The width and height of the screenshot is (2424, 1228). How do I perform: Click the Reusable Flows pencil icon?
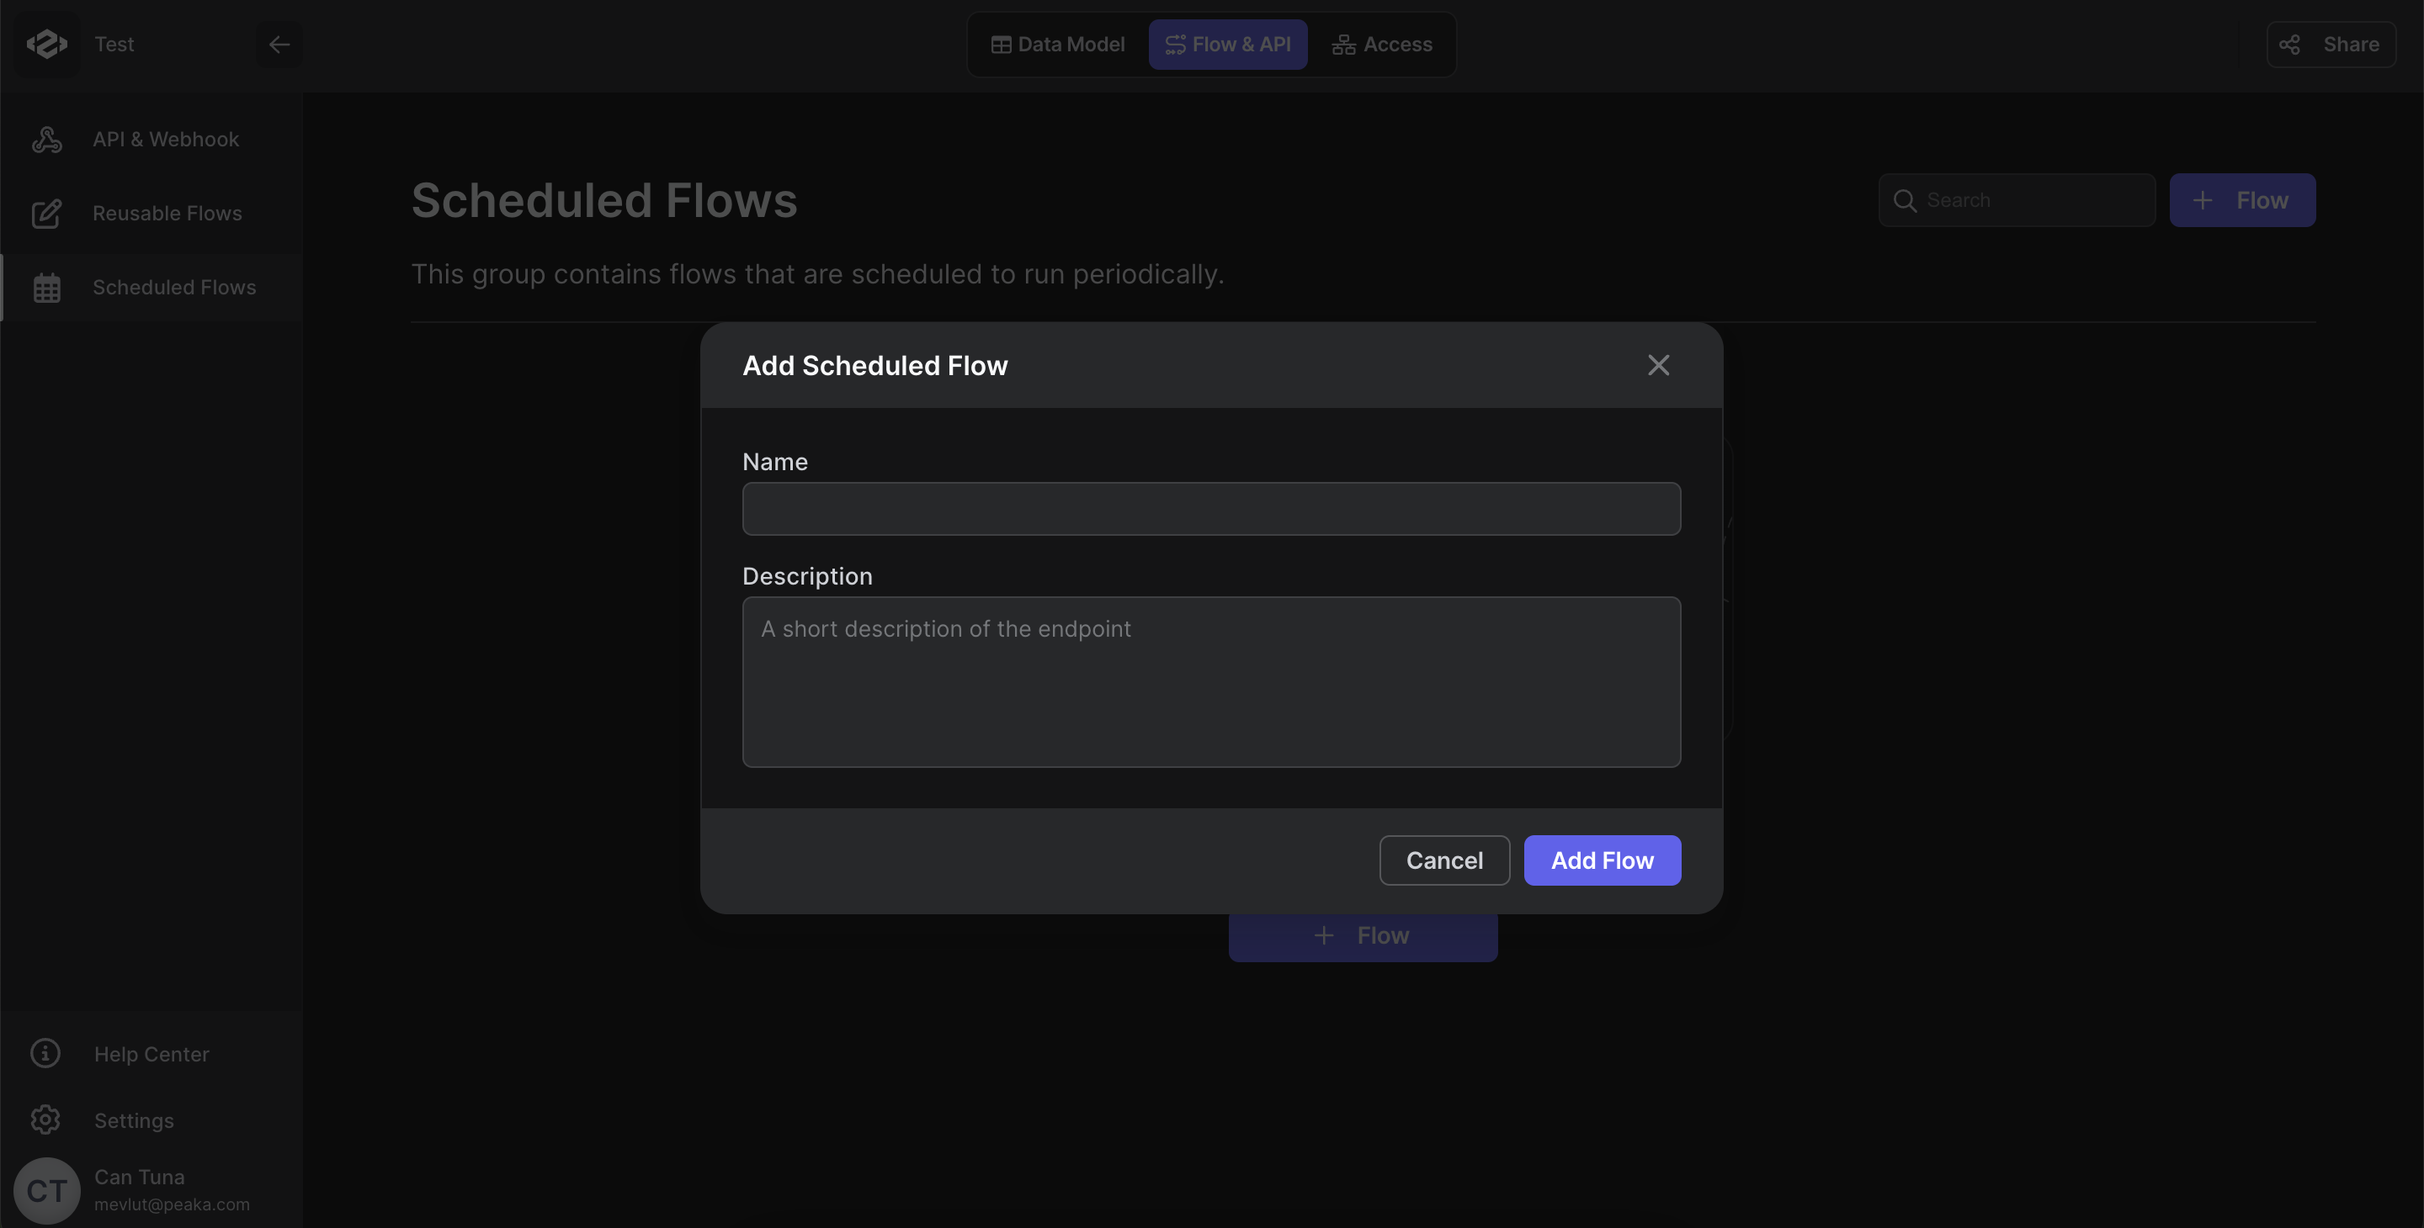[x=46, y=214]
